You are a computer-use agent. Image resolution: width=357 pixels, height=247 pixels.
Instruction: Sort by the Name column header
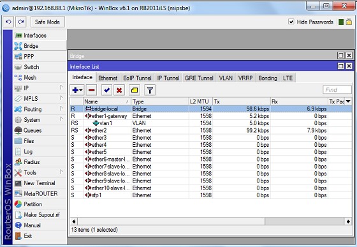pyautogui.click(x=107, y=101)
